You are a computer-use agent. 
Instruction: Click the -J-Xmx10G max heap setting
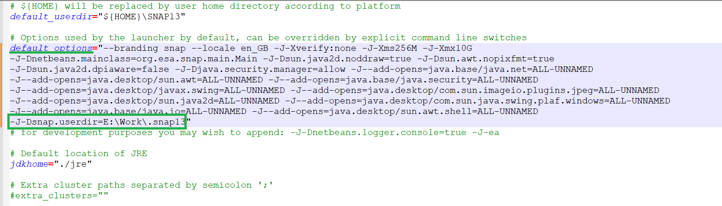[447, 48]
